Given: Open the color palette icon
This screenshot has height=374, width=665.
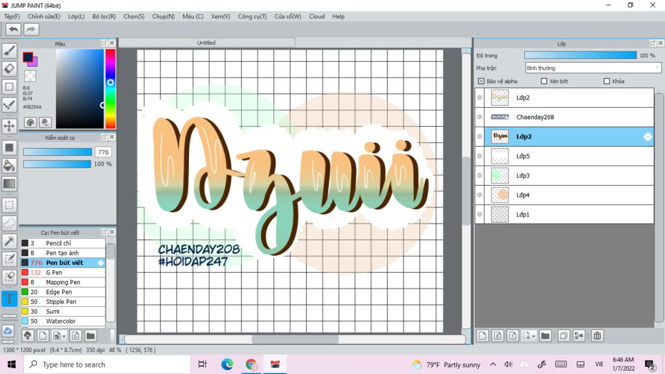Looking at the screenshot, I should point(31,123).
